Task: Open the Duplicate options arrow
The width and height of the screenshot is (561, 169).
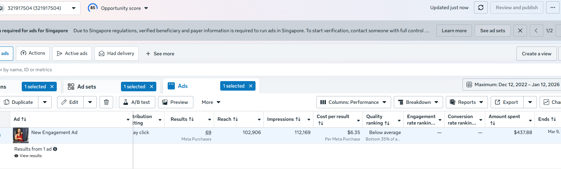Action: pos(45,102)
